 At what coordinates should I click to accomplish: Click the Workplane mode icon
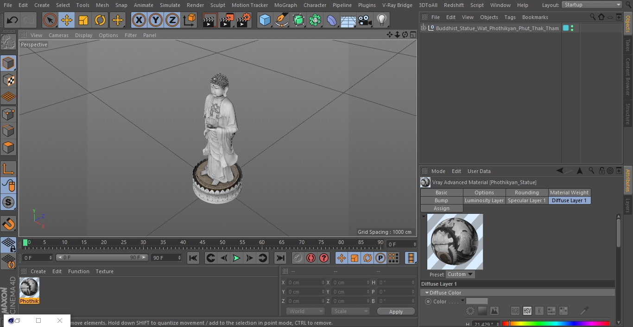(x=8, y=97)
